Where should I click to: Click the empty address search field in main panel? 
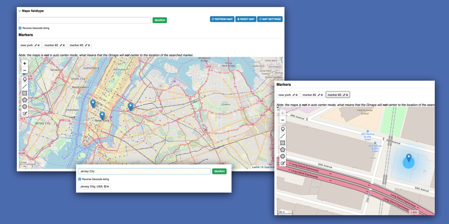pos(85,20)
